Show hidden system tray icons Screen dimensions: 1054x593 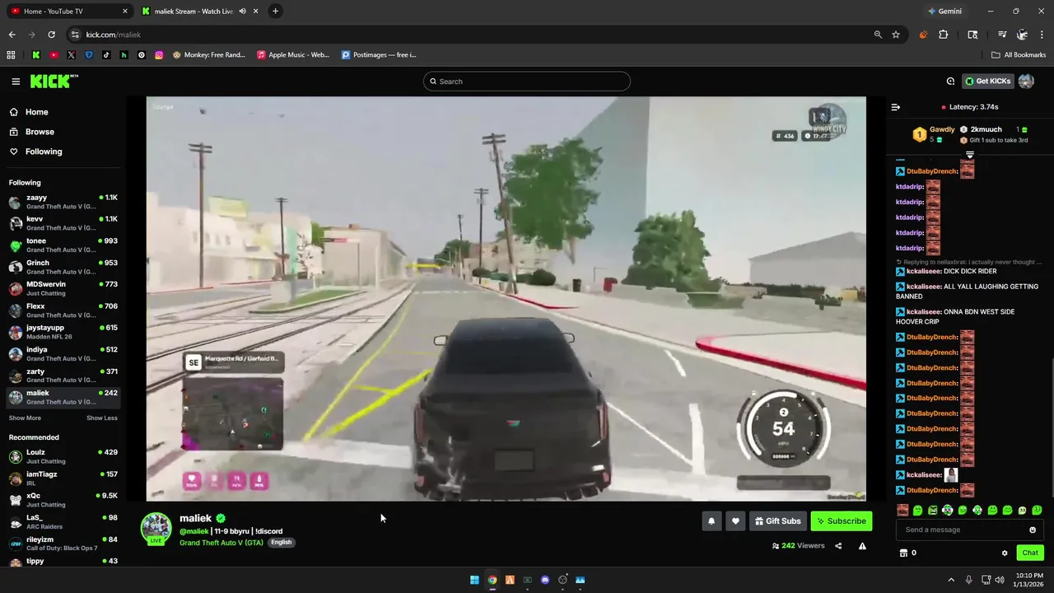pos(951,580)
